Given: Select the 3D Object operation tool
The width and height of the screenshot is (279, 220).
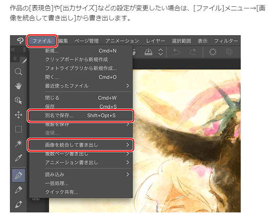Looking at the screenshot, I should tap(18, 101).
